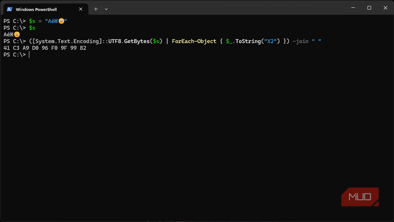Click the [System.Text.Encoding] text

point(67,41)
